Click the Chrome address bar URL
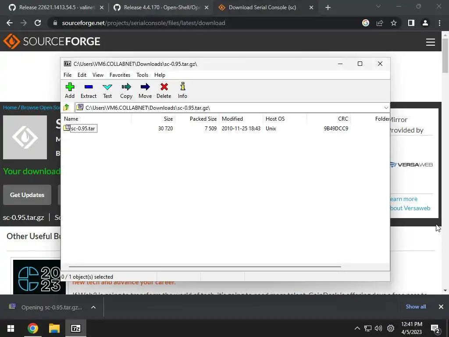 click(143, 23)
